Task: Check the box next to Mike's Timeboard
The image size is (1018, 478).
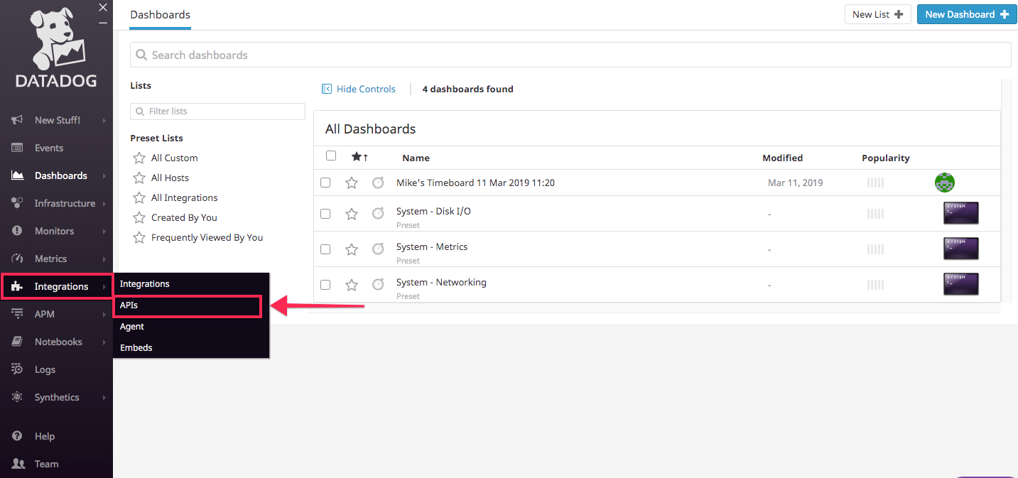Action: point(325,182)
